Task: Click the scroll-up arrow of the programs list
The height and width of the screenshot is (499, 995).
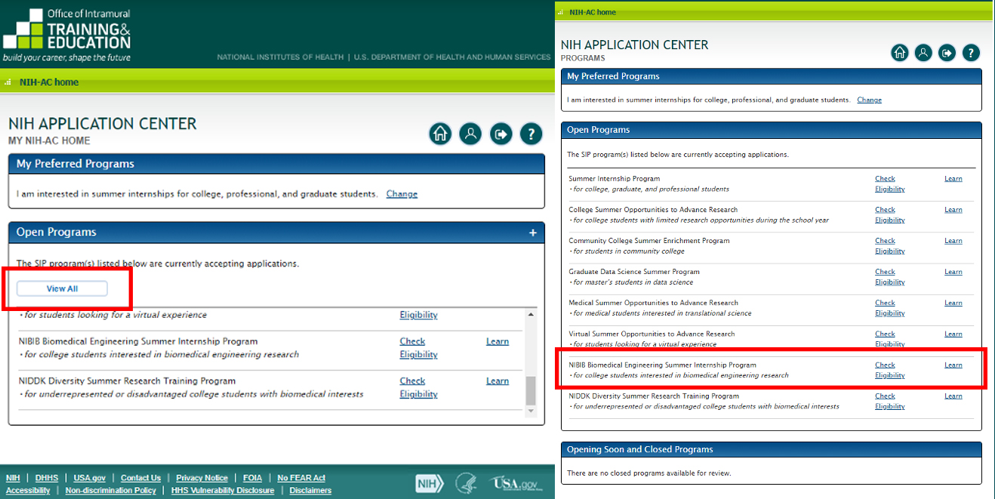Action: pyautogui.click(x=531, y=315)
